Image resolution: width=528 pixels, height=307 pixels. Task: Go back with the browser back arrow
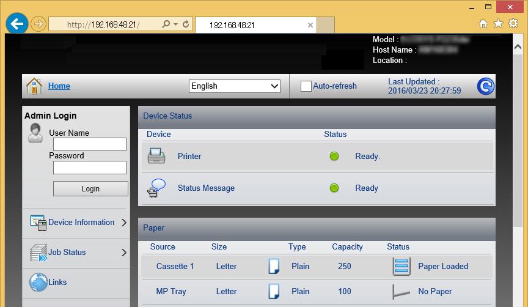[16, 24]
